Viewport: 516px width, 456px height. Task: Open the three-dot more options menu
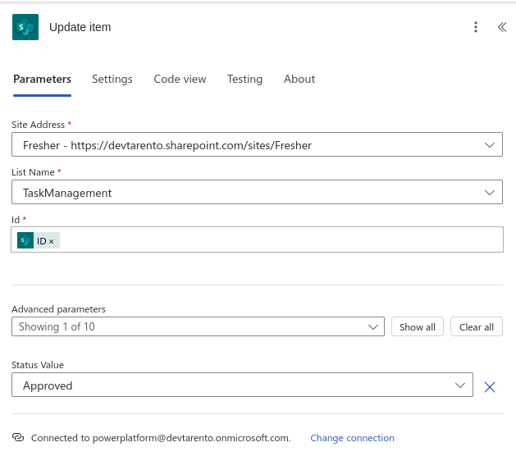pyautogui.click(x=476, y=27)
